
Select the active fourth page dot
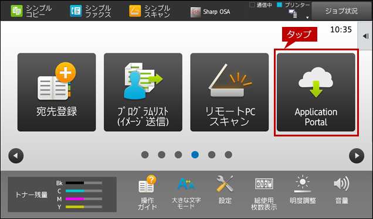pyautogui.click(x=195, y=155)
